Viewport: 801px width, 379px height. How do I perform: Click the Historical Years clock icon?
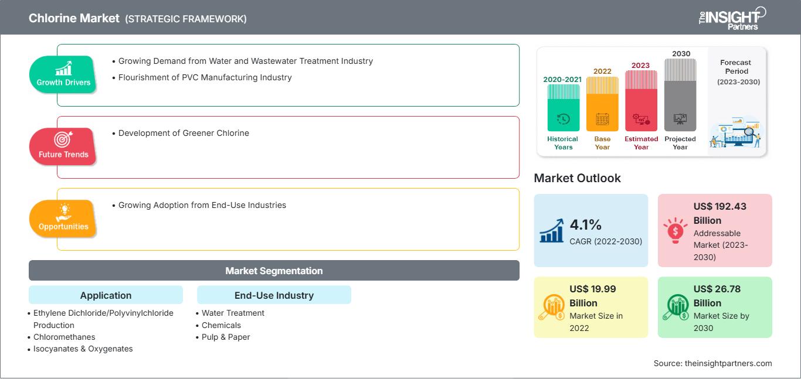(563, 119)
